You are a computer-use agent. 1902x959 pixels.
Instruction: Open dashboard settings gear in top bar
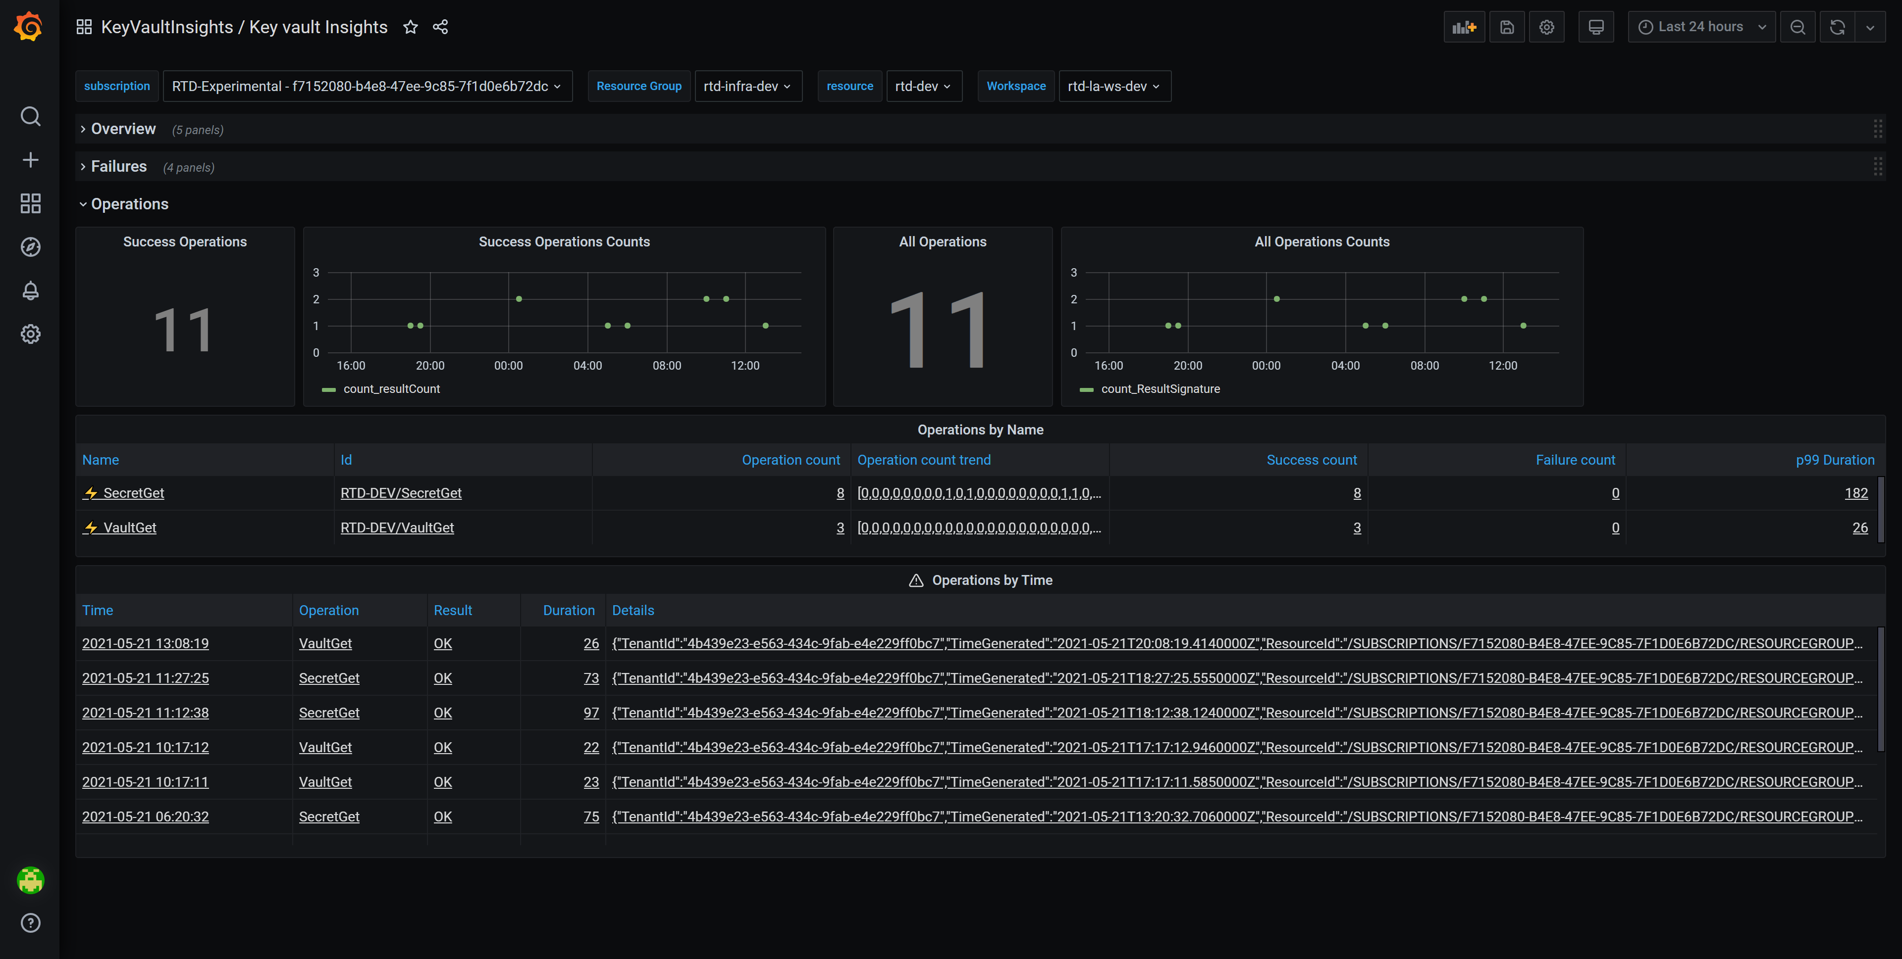pos(1546,27)
